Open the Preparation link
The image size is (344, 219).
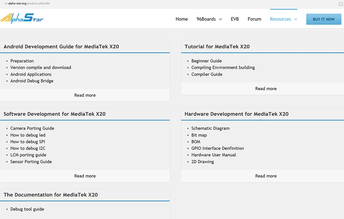click(x=22, y=61)
